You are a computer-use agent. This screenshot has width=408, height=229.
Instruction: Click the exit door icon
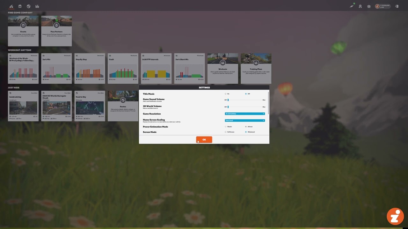coord(397,6)
